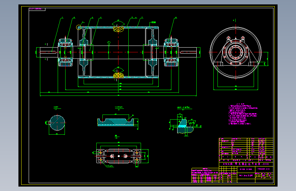Select the bearing housing base top view
Screen dimensions: 296x191
coord(118,156)
